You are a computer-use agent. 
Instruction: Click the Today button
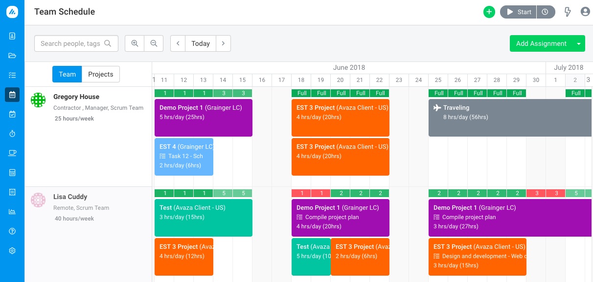tap(201, 43)
